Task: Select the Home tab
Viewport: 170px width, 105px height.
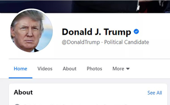Action: pyautogui.click(x=21, y=69)
